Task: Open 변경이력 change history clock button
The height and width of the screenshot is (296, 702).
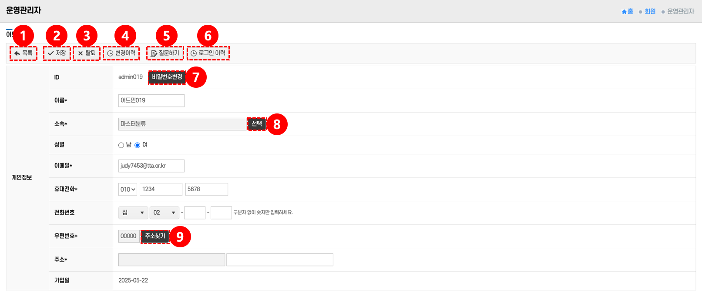Action: click(121, 53)
